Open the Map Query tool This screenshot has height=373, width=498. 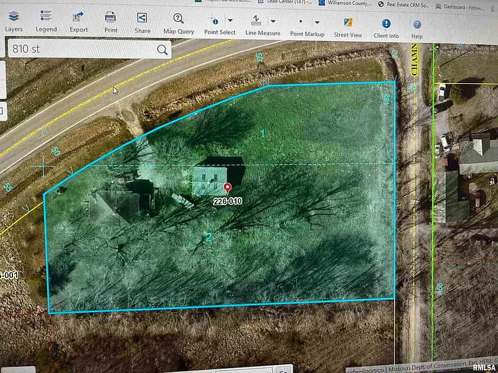coord(179,23)
